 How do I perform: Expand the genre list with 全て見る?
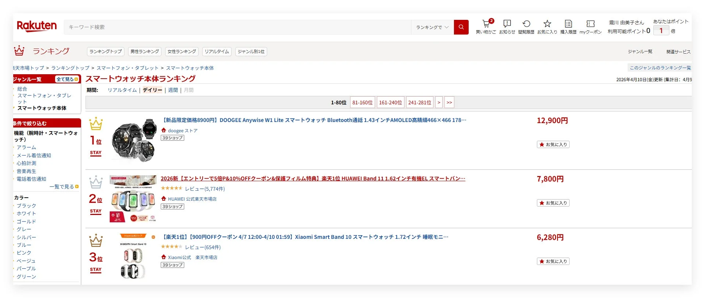(67, 79)
